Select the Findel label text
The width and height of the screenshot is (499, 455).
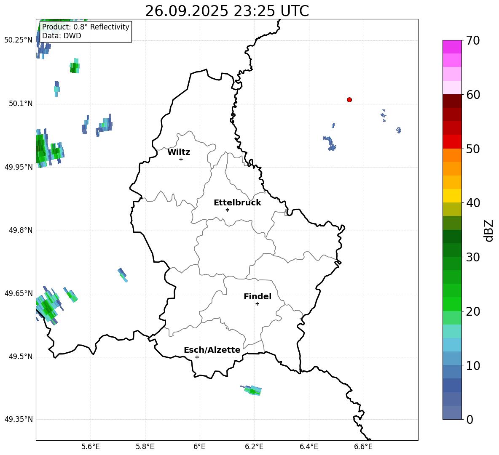[x=258, y=296]
